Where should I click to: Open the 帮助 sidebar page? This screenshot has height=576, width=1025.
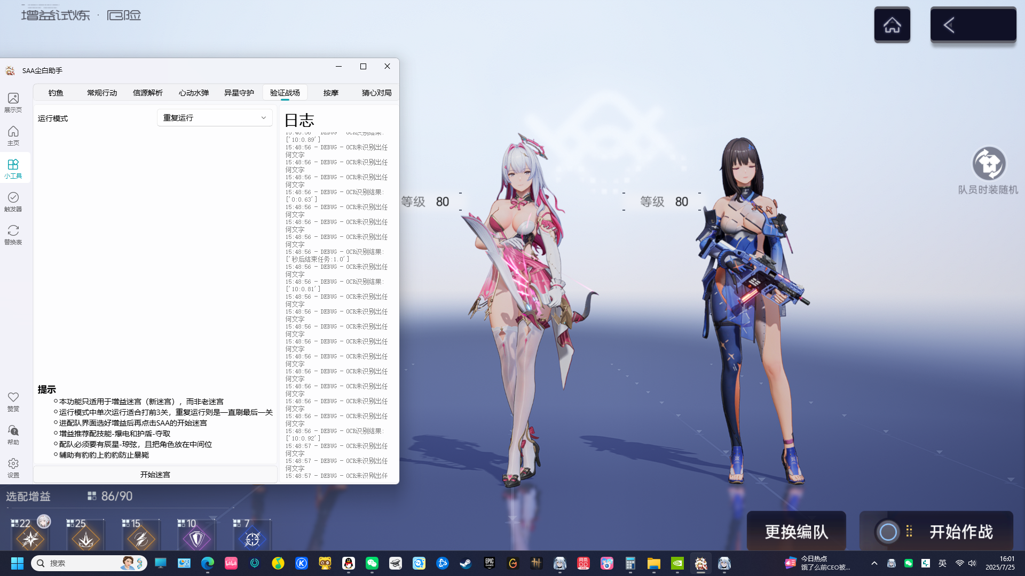(x=13, y=435)
